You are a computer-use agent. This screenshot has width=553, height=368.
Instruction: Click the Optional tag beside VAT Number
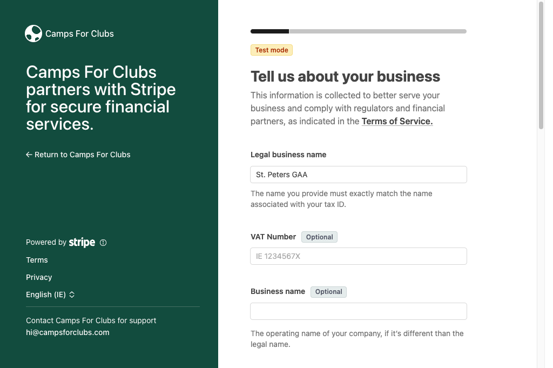click(x=319, y=237)
